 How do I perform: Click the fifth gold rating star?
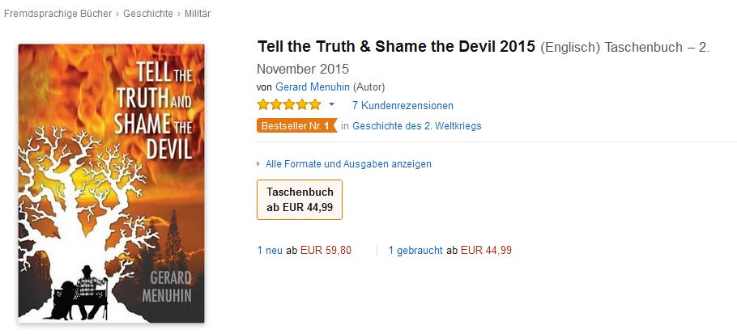pyautogui.click(x=314, y=105)
